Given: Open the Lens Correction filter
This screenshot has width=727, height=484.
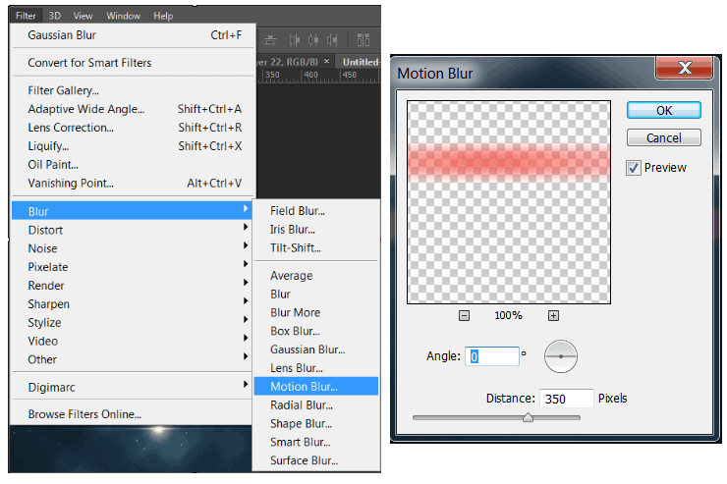Looking at the screenshot, I should coord(134,128).
